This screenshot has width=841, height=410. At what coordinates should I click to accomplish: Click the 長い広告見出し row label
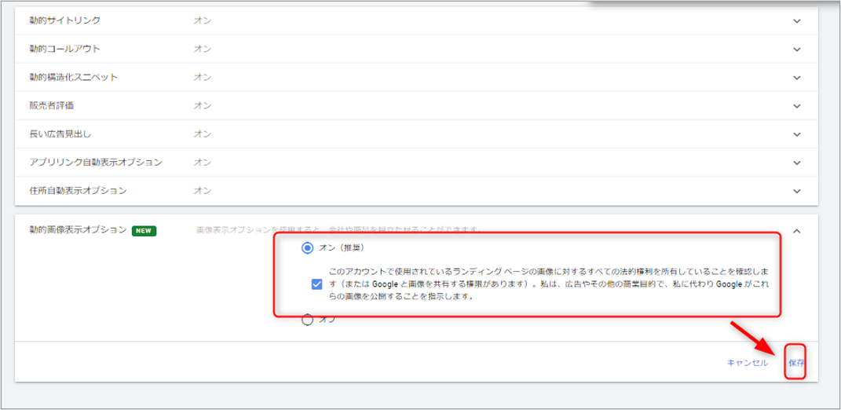coord(60,134)
